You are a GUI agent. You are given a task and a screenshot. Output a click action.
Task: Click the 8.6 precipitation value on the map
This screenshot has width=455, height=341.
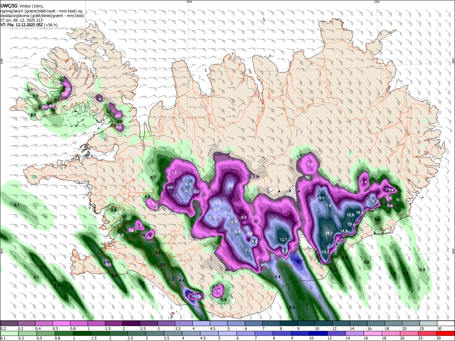[255, 242]
